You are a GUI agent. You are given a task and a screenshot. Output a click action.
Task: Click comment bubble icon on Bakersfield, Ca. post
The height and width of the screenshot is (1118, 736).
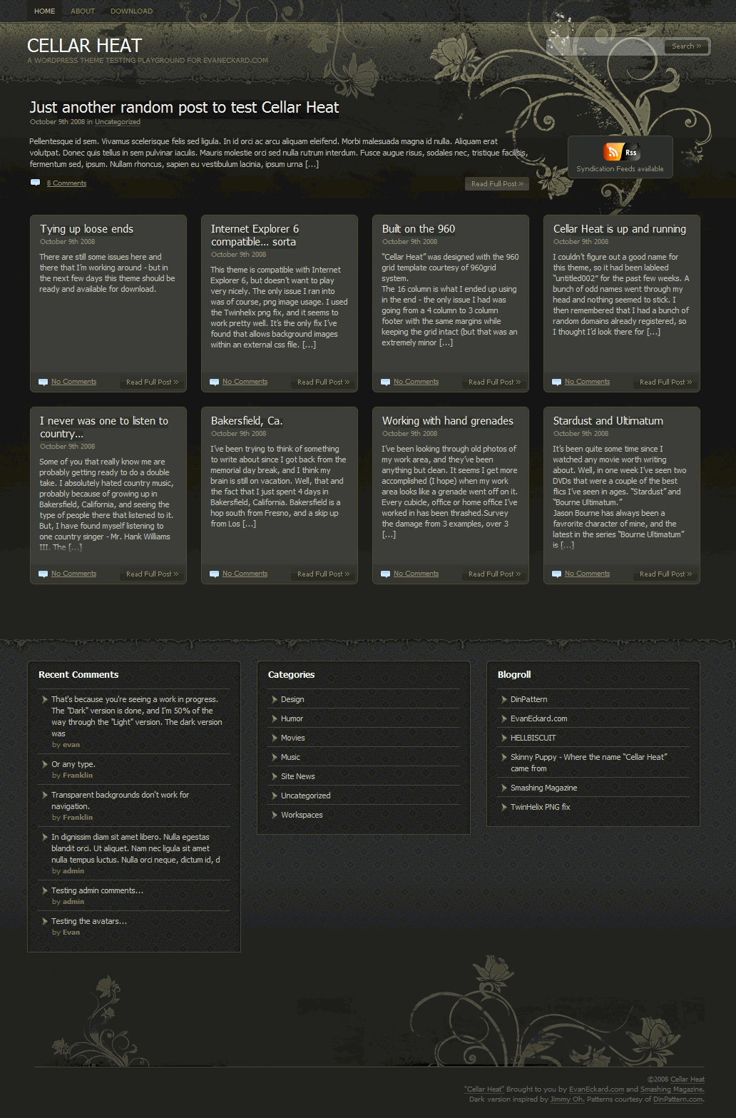214,574
